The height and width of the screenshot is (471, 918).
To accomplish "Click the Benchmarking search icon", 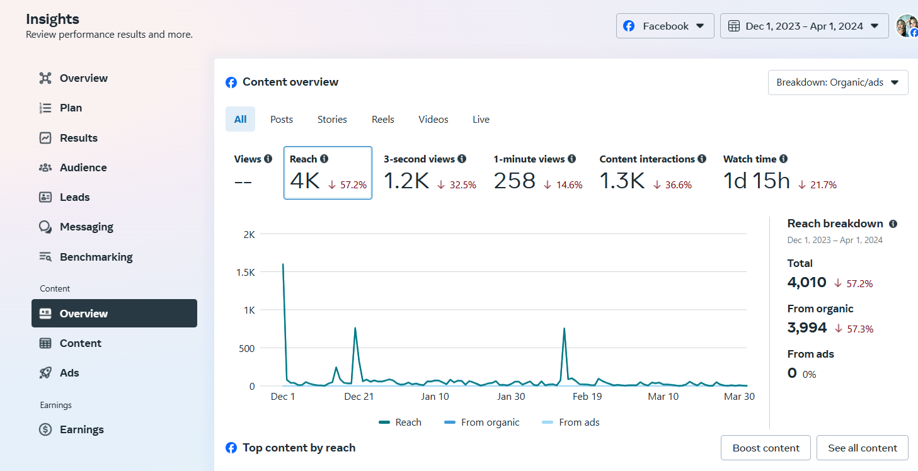I will (45, 257).
